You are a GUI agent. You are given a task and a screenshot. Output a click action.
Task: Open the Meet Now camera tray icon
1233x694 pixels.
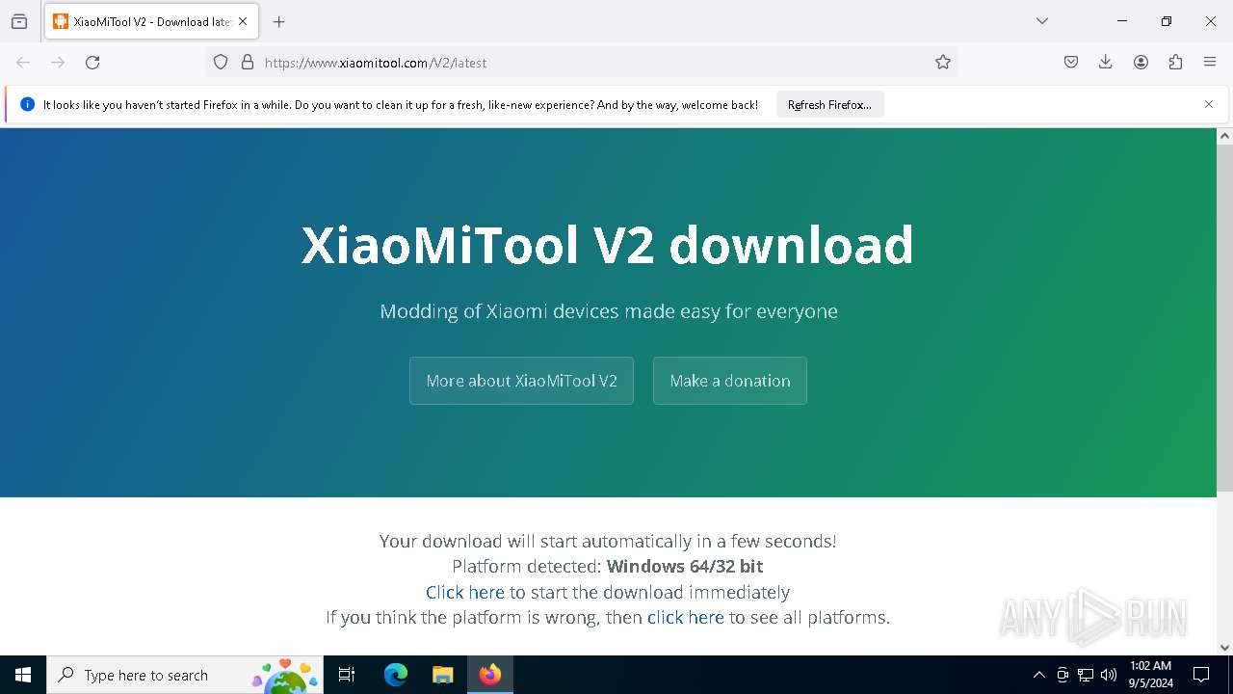click(1062, 675)
